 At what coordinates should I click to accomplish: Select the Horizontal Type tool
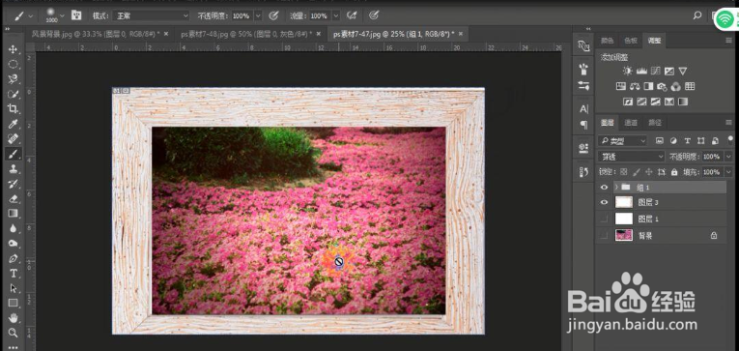pyautogui.click(x=14, y=274)
